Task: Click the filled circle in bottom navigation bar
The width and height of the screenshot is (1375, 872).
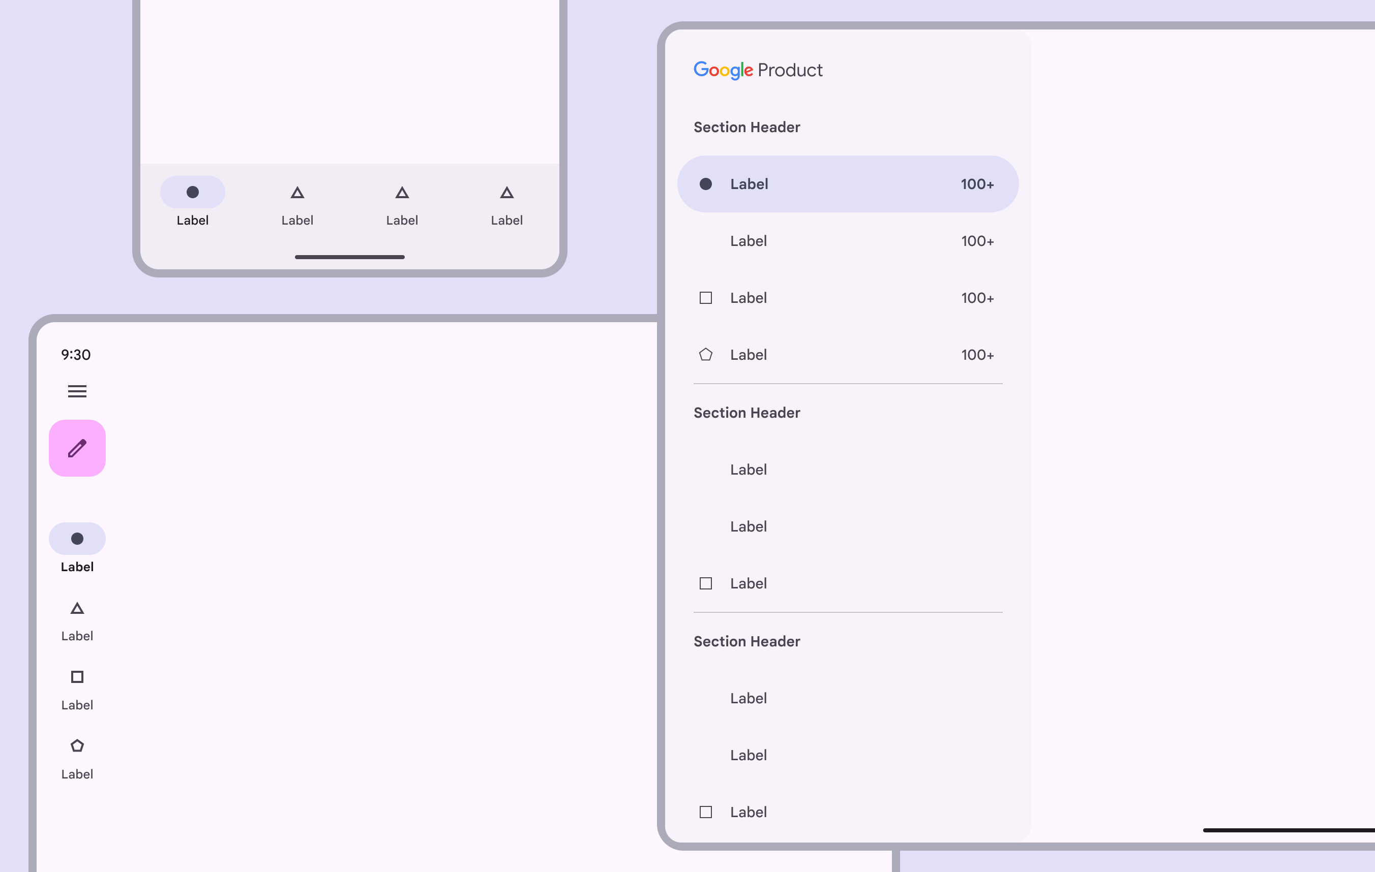Action: click(192, 192)
